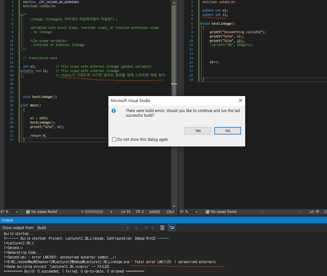Screen dimensions: 327x276
Task: Click 'el++;' line in right editor
Action: (214, 62)
